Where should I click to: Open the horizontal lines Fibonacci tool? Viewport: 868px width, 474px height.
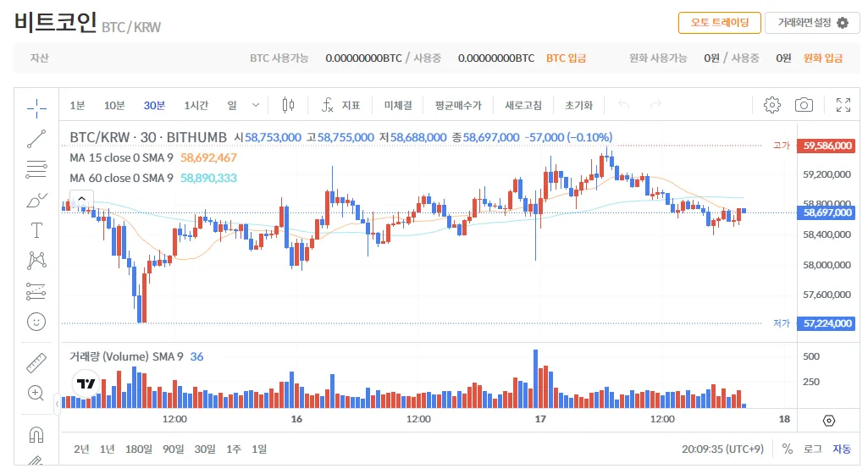[36, 169]
